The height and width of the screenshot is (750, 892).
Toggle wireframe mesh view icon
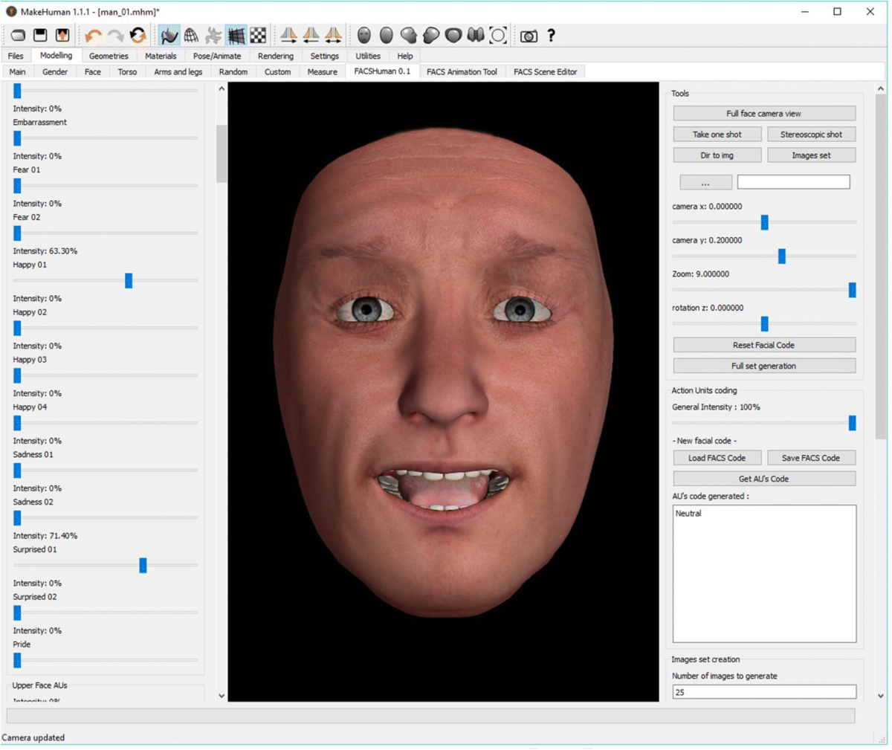pos(191,36)
